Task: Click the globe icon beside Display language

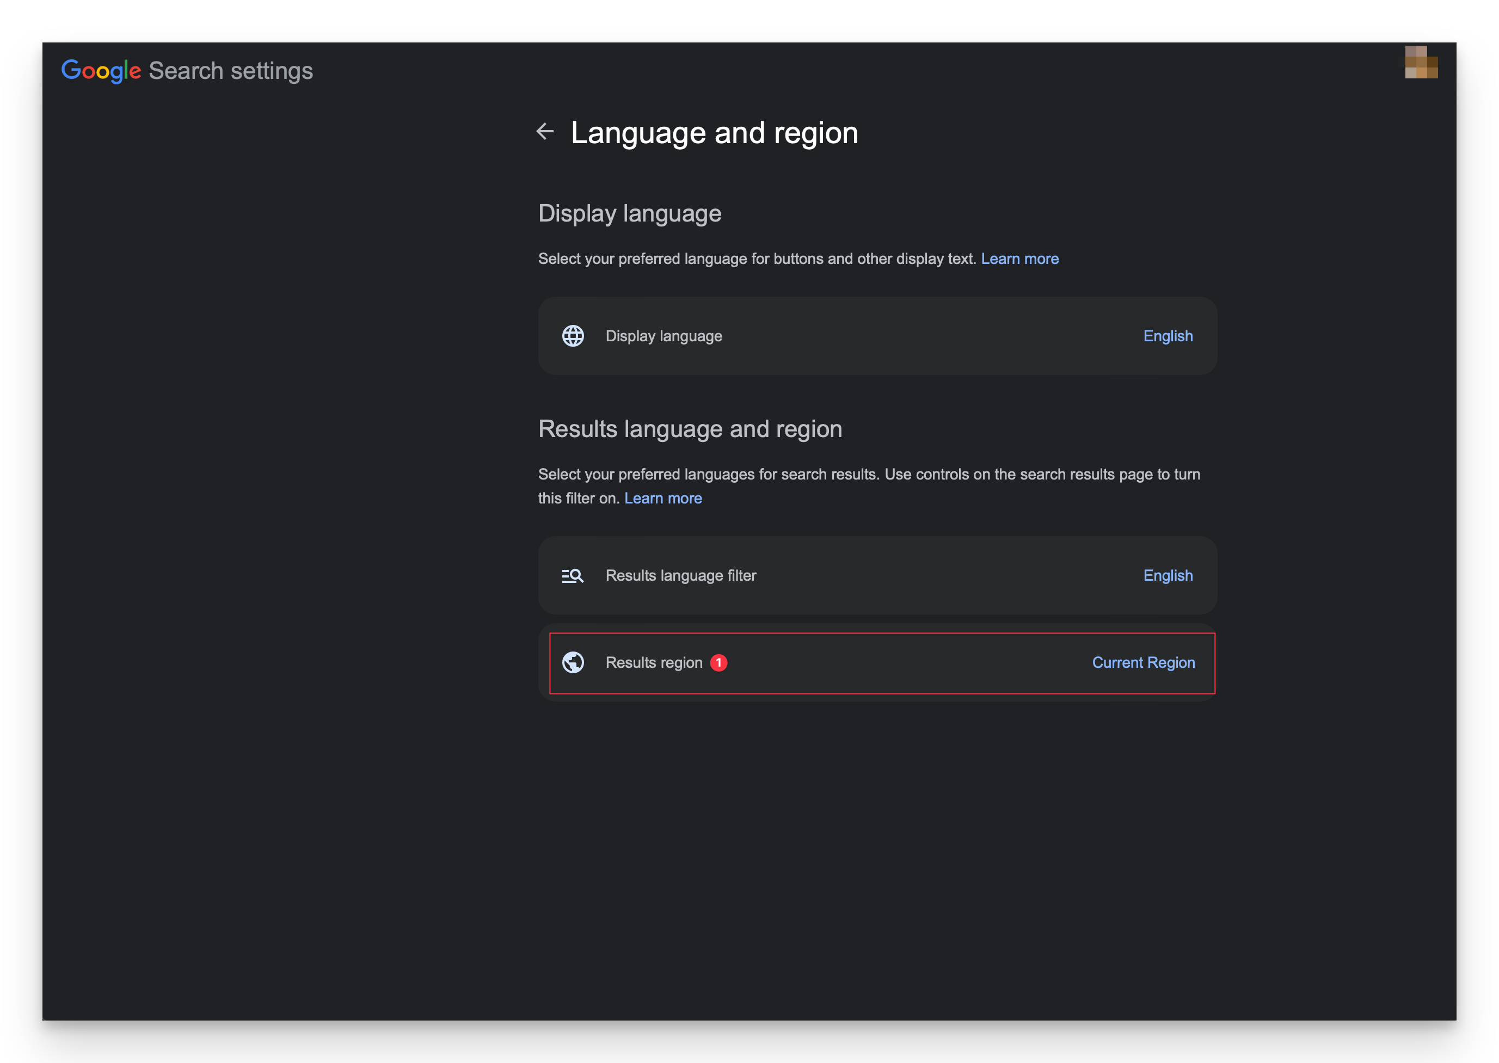Action: [x=572, y=336]
